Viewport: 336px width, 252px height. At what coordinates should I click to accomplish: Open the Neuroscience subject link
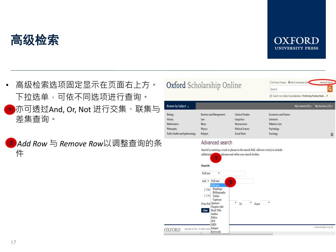coord(241,124)
